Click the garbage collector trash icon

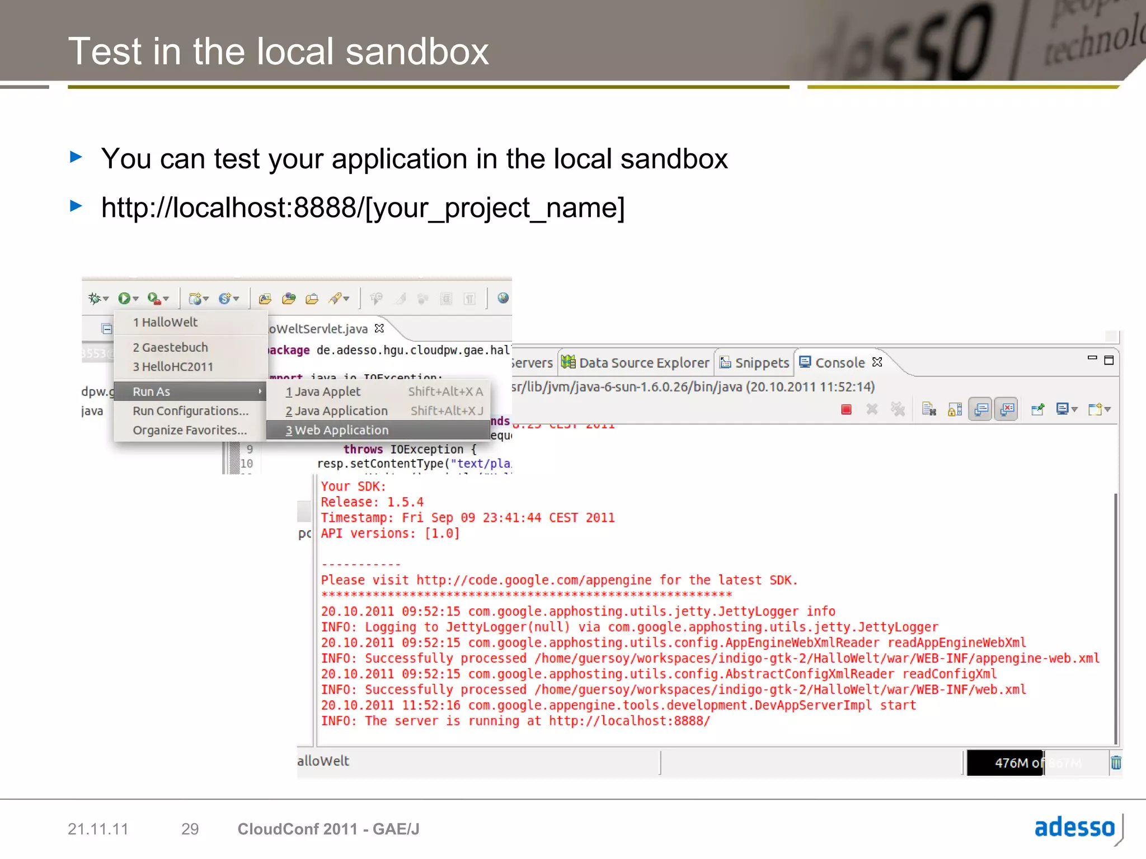[x=1116, y=763]
